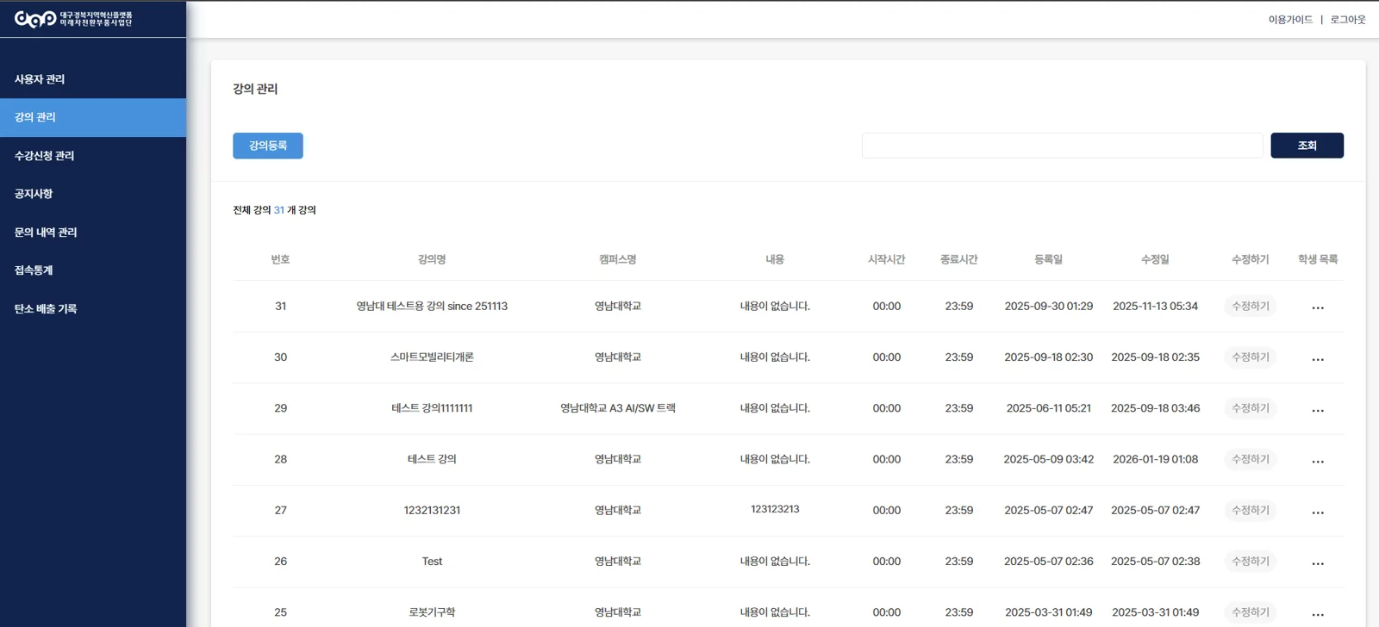Click the 로그아웃 link
The width and height of the screenshot is (1379, 627).
pos(1347,20)
